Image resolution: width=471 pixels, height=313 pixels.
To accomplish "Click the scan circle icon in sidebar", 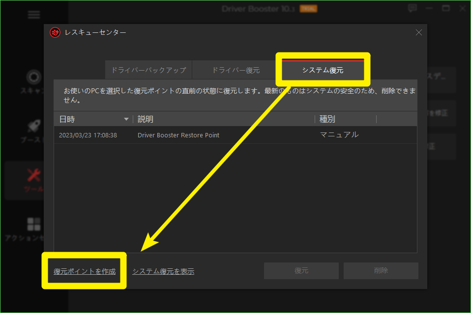I will tap(33, 77).
